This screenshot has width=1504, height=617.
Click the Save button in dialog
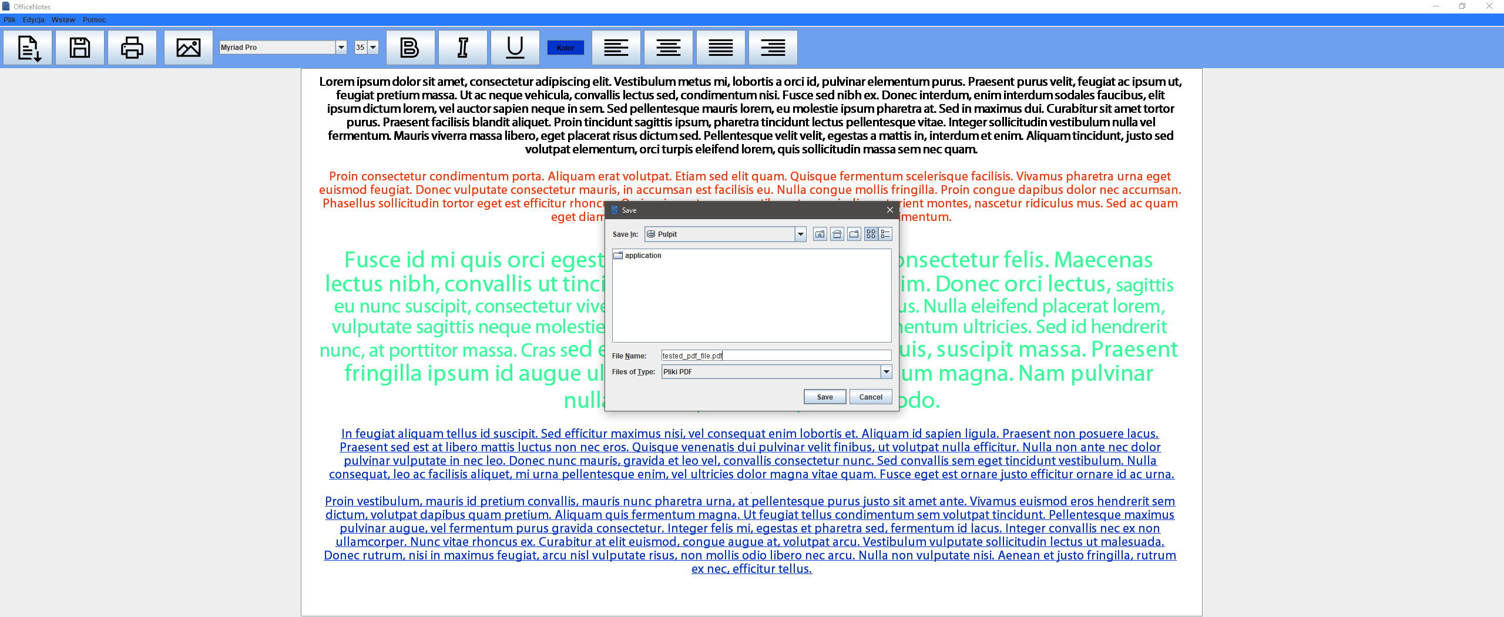825,397
